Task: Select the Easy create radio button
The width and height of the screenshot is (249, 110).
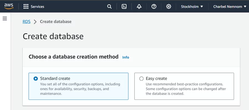Action: (141, 79)
